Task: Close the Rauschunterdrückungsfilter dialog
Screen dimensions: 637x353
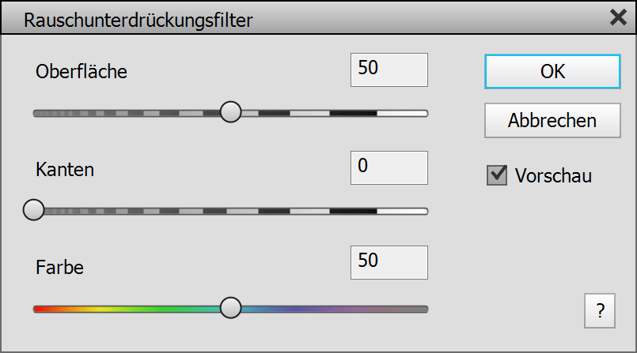Action: click(618, 18)
